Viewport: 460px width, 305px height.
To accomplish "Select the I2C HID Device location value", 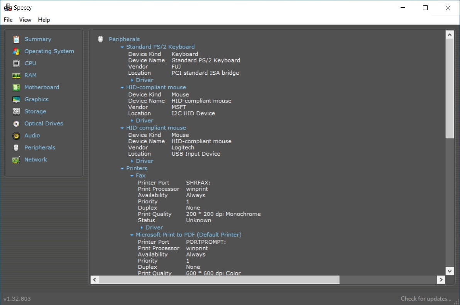I will coord(193,113).
